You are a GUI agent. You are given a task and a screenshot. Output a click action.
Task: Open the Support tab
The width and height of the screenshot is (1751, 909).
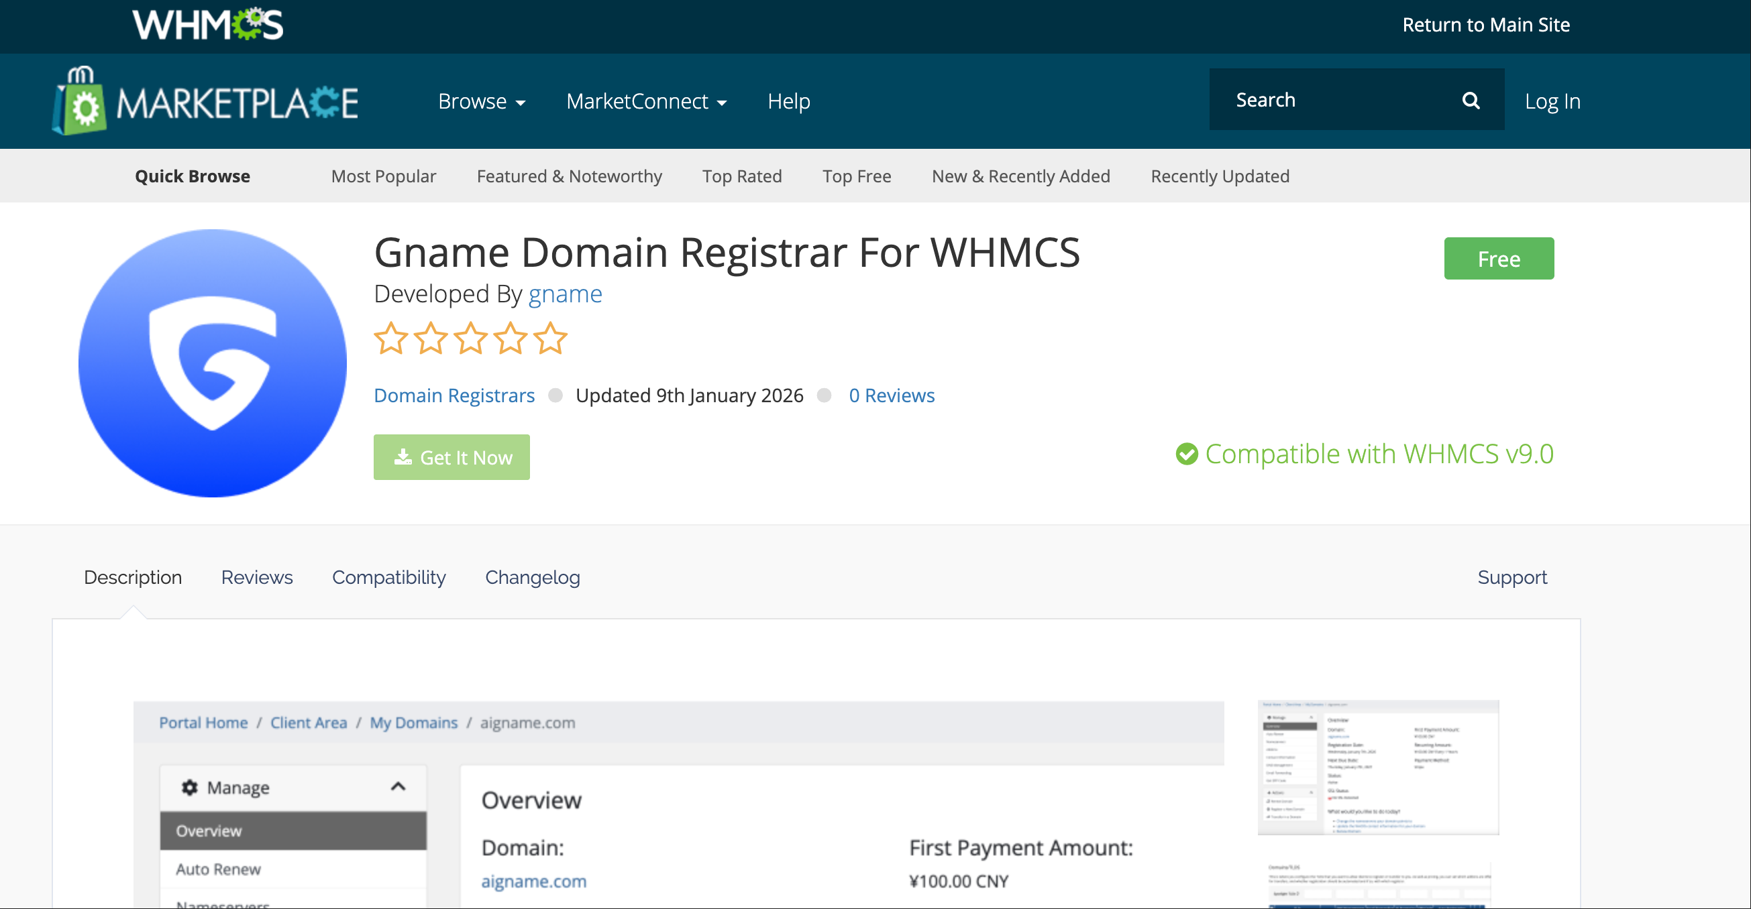[x=1511, y=577]
